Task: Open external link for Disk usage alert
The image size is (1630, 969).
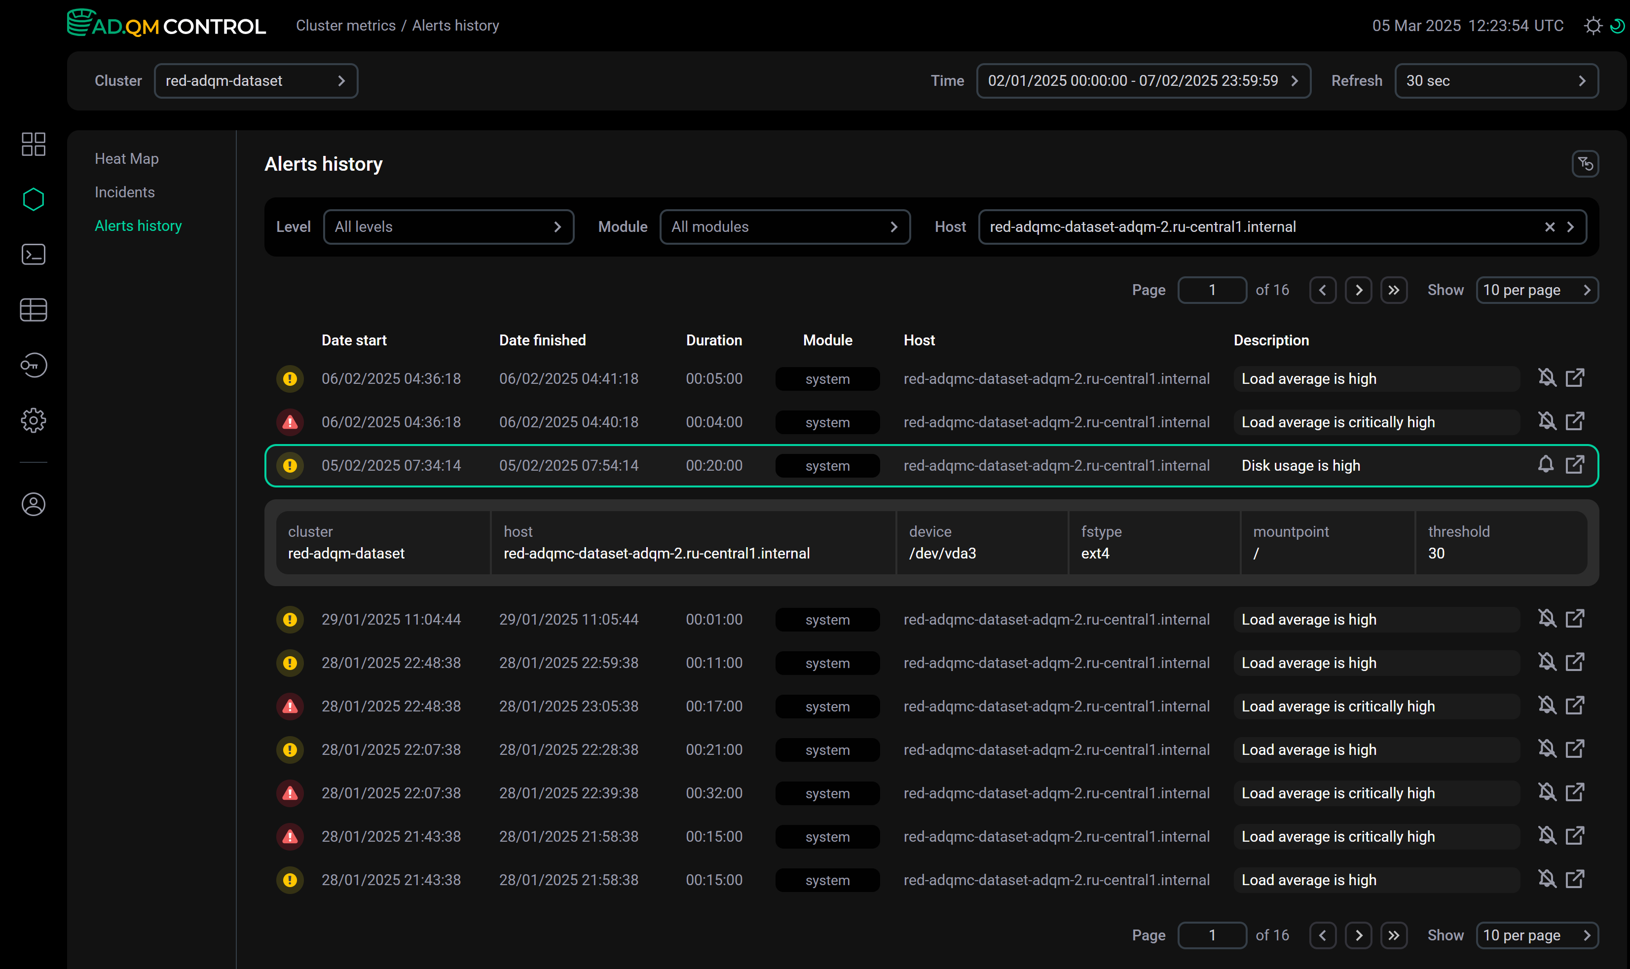Action: click(1575, 464)
